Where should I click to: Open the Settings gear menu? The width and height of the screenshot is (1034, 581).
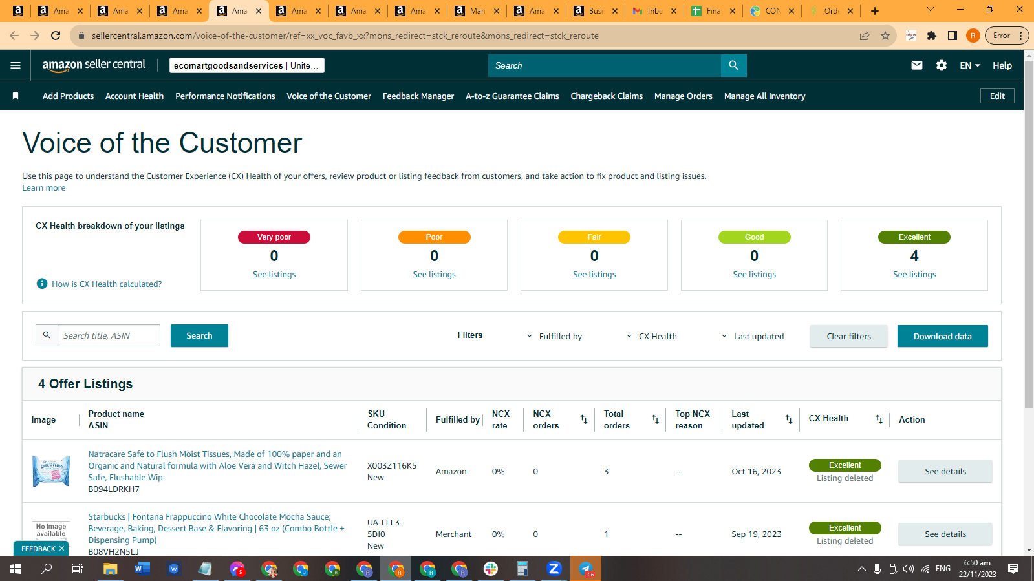(x=942, y=65)
